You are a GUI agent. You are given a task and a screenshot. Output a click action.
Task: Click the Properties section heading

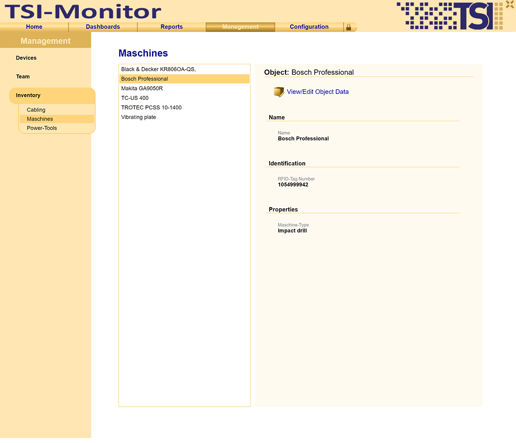coord(283,210)
